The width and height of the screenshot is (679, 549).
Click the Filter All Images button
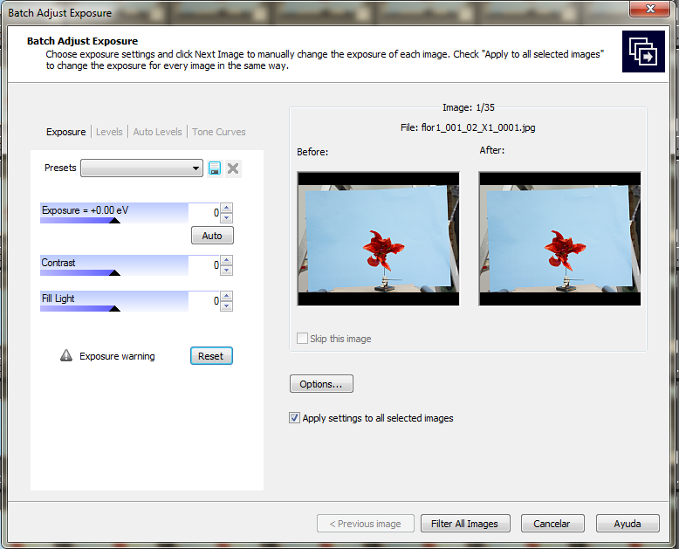(x=464, y=524)
